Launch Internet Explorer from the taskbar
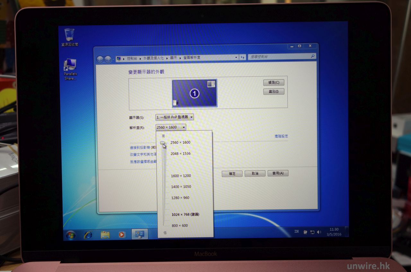The width and height of the screenshot is (411, 272). point(88,235)
